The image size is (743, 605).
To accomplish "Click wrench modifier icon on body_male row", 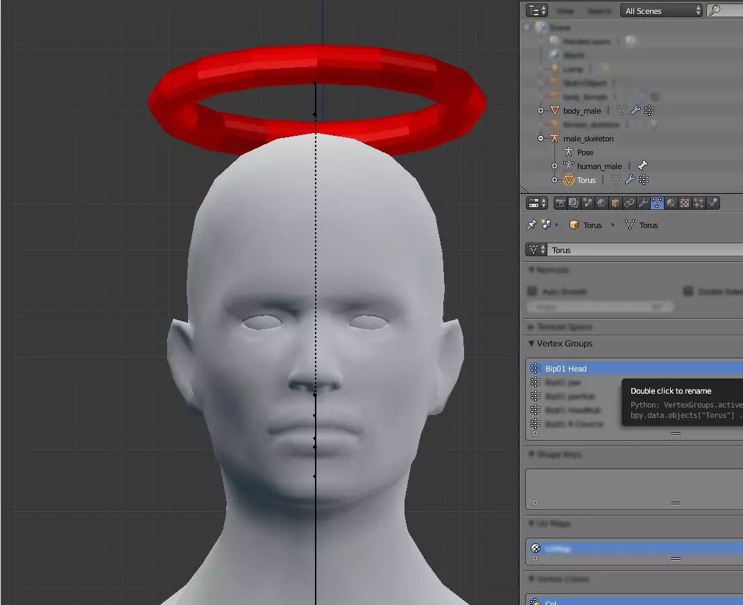I will coord(635,111).
